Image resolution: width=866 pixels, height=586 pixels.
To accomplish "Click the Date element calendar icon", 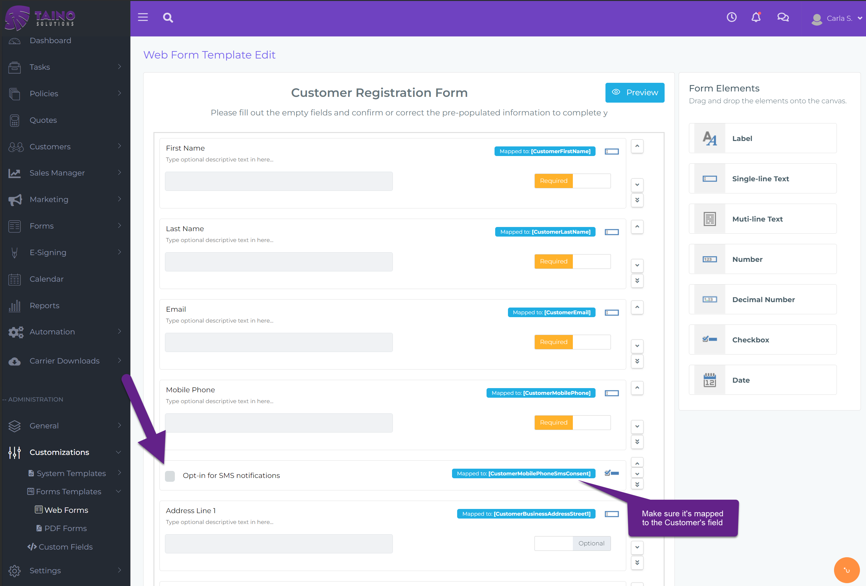I will point(709,380).
